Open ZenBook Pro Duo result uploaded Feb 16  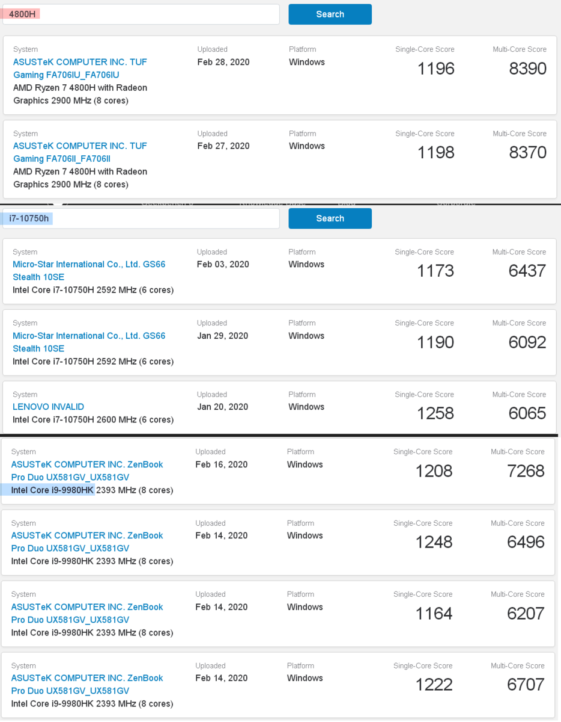87,471
